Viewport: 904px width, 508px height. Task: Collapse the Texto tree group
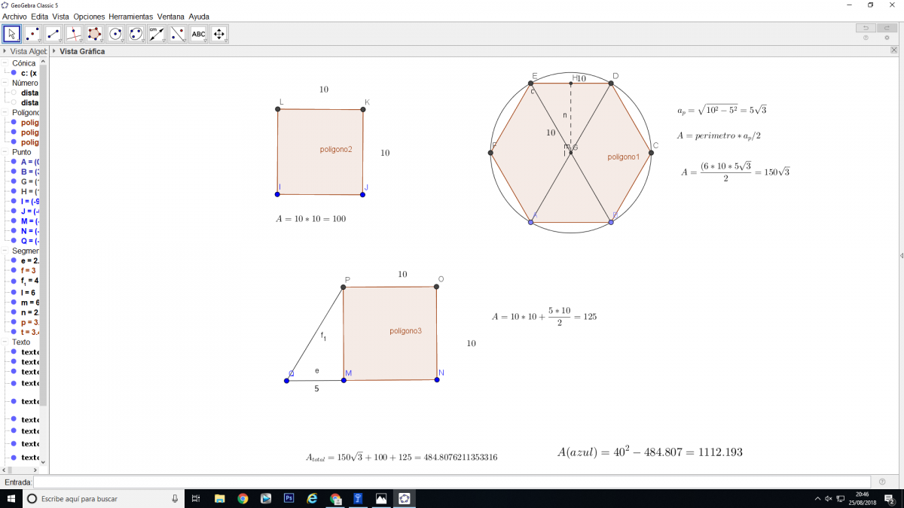pos(6,342)
